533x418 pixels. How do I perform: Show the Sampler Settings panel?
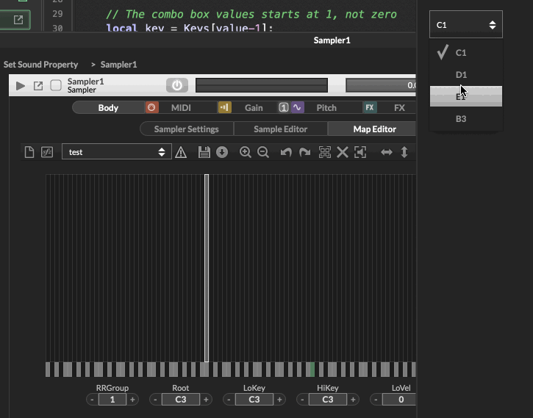point(186,129)
